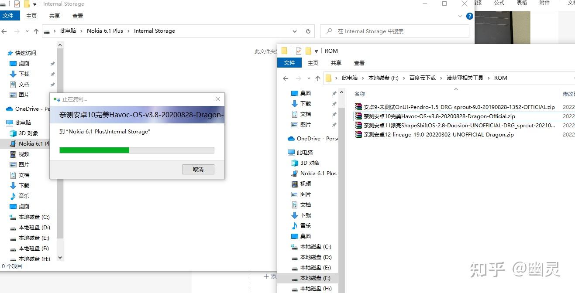The width and height of the screenshot is (575, 293).
Task: Close the 正在复制 copy dialog
Action: tap(218, 99)
